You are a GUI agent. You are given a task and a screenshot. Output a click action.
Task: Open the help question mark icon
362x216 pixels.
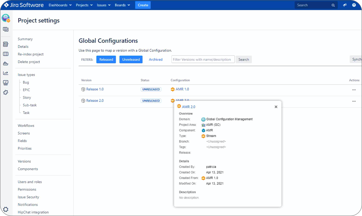click(354, 5)
